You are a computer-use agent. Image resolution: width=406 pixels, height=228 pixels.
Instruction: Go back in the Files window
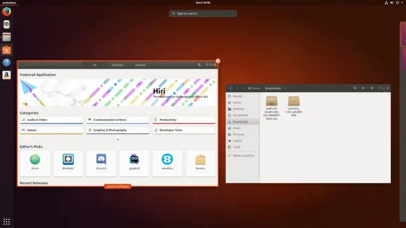[231, 88]
